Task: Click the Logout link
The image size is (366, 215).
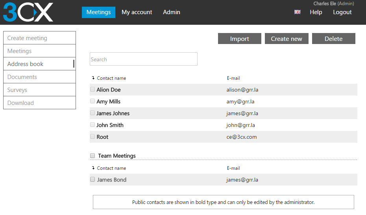Action: click(x=342, y=12)
